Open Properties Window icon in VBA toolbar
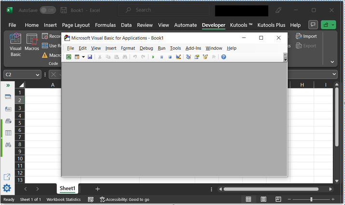345x205 pixels. coord(197,57)
